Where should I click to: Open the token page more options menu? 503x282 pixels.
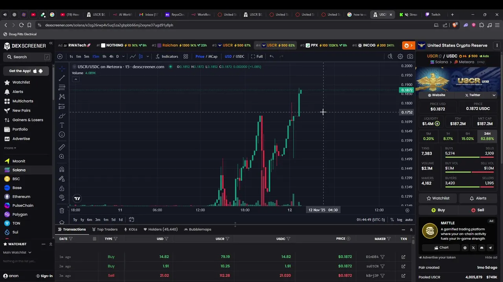(x=497, y=45)
